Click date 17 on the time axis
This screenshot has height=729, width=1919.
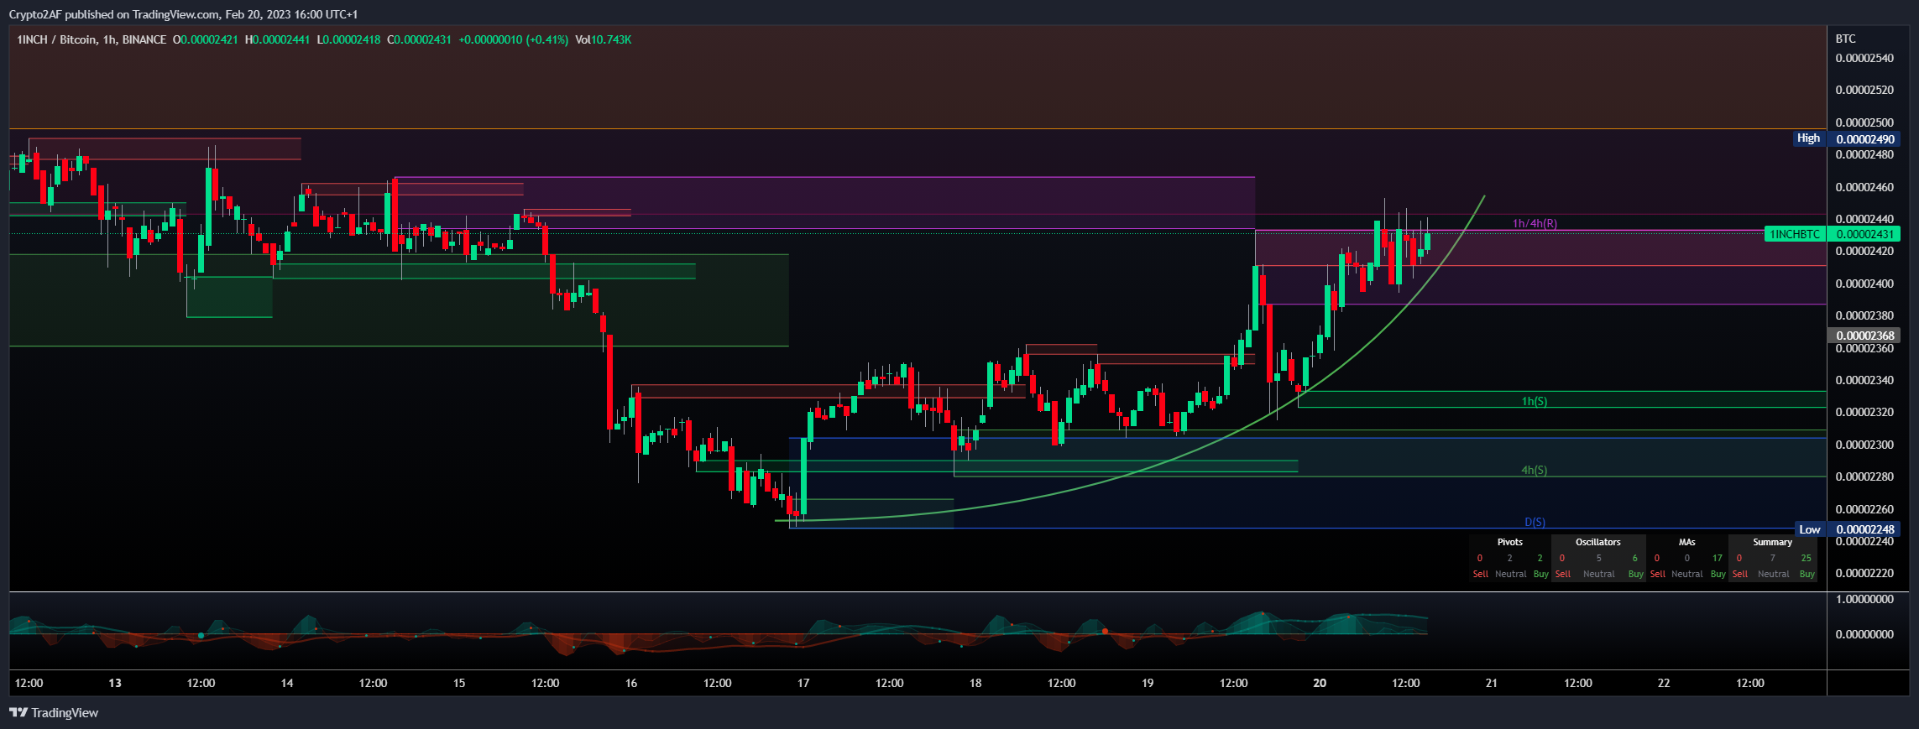[803, 683]
